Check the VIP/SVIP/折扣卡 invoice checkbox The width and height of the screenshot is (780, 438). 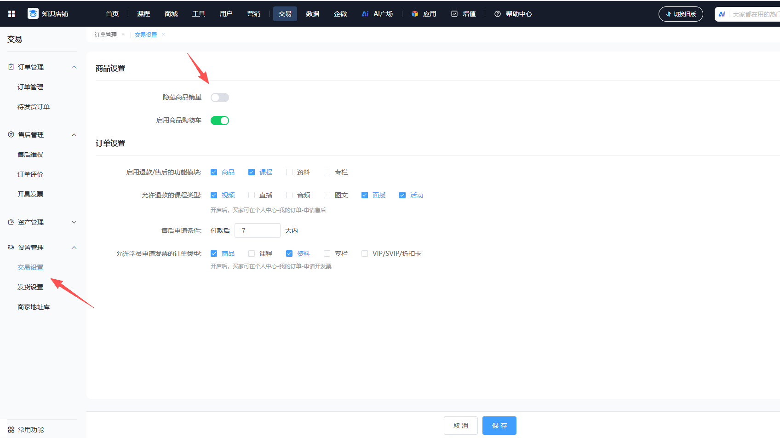365,254
